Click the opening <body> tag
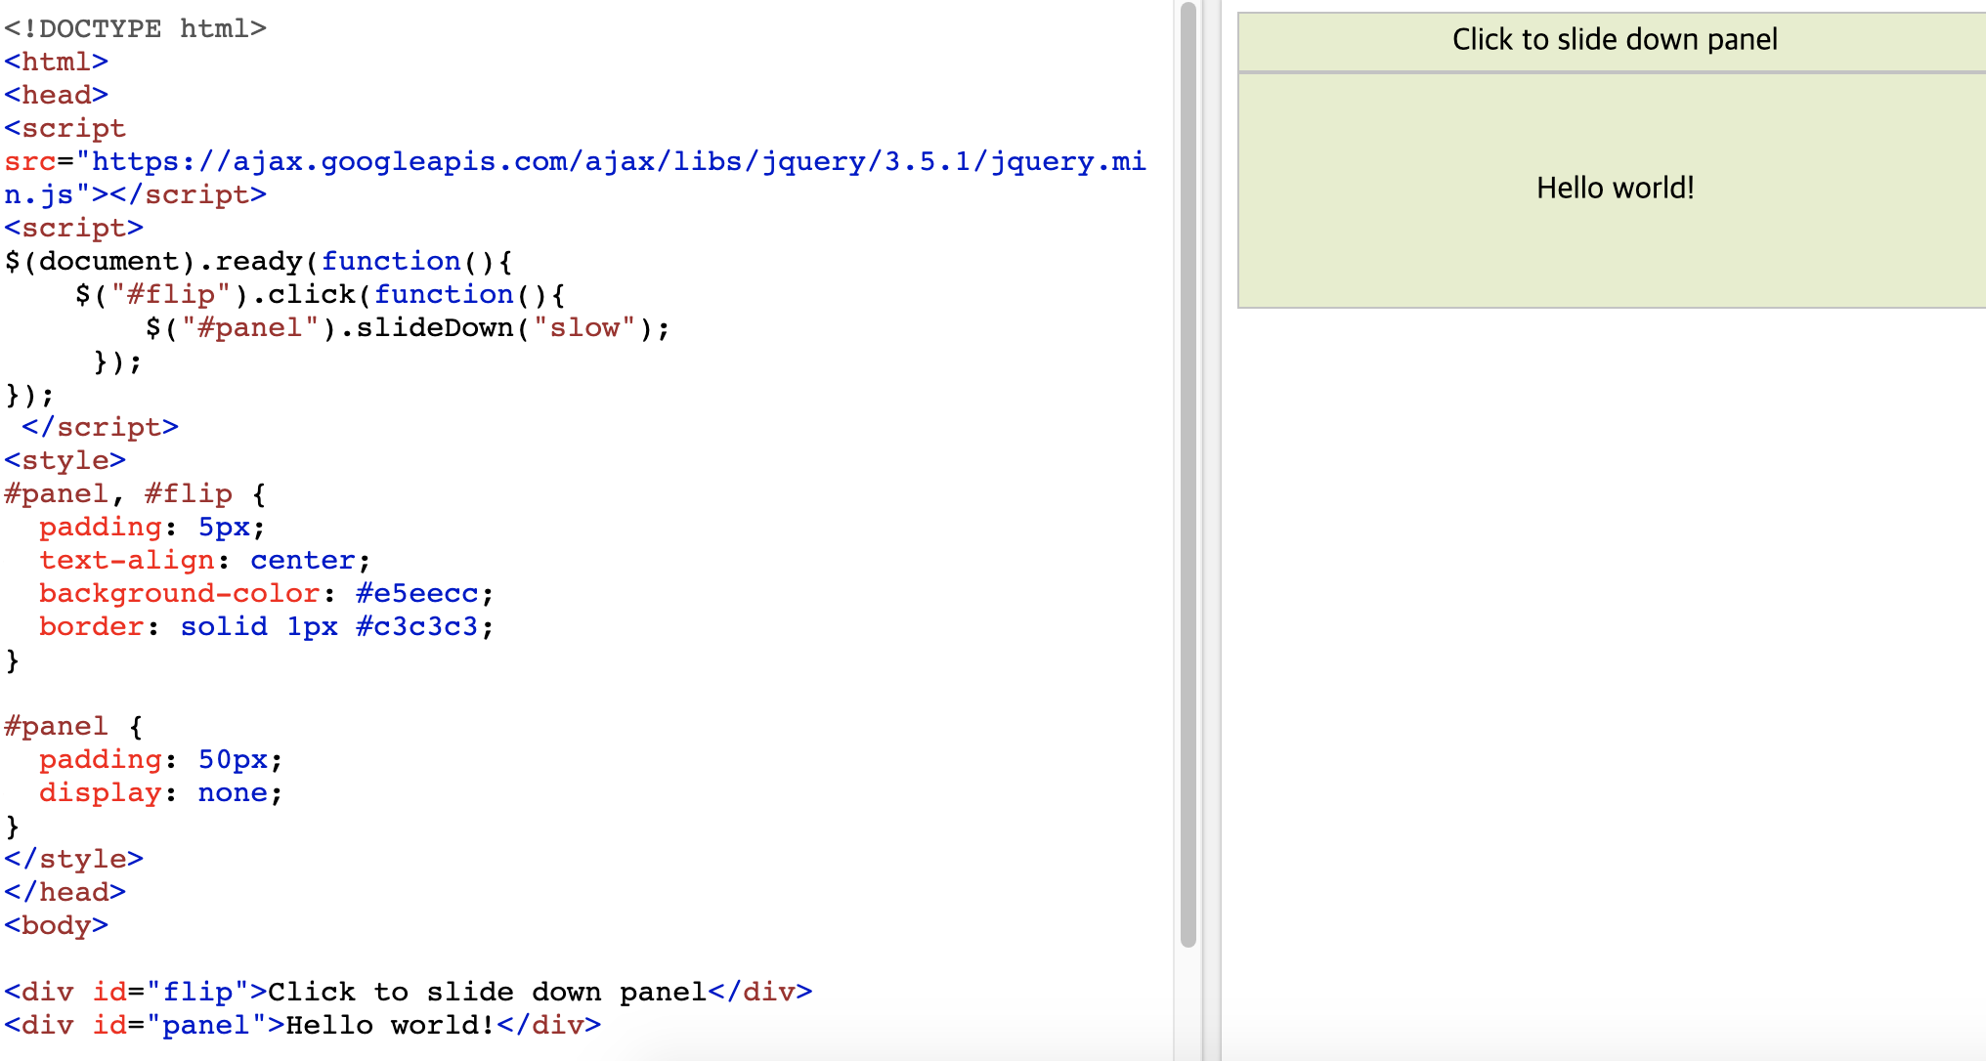 point(57,926)
